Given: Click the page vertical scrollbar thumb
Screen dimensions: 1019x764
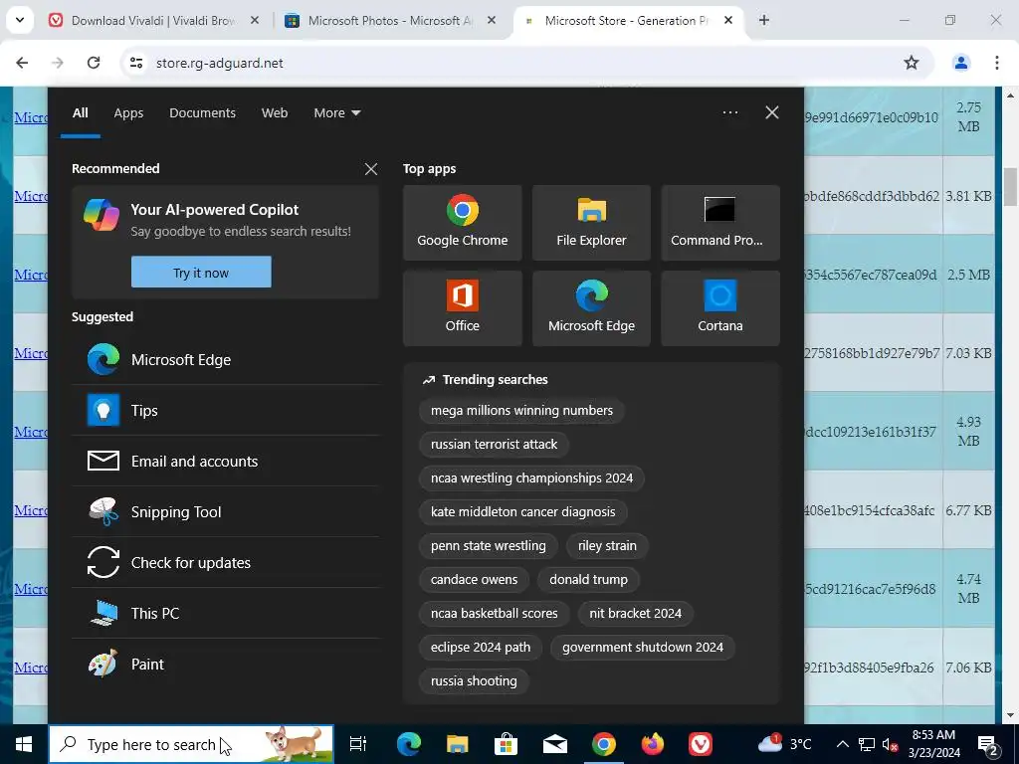Looking at the screenshot, I should coord(1010,186).
